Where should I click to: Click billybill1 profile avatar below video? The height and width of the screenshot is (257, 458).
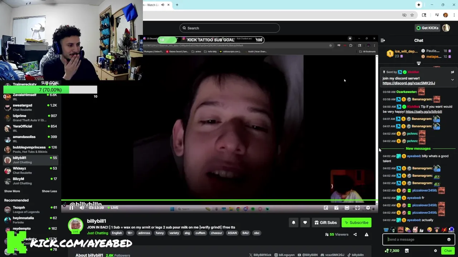(75, 225)
